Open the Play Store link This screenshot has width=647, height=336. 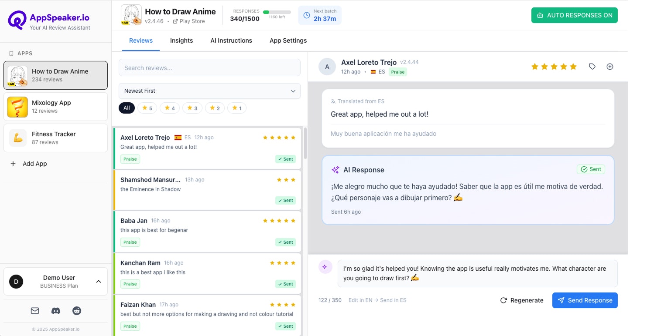pyautogui.click(x=188, y=21)
